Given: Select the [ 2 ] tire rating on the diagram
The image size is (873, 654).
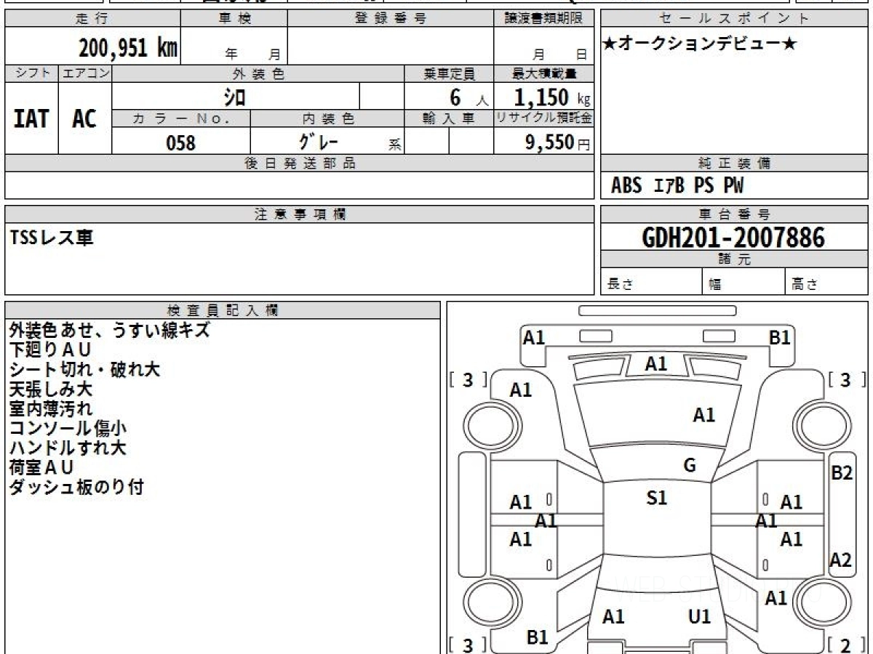Looking at the screenshot, I should (x=846, y=645).
